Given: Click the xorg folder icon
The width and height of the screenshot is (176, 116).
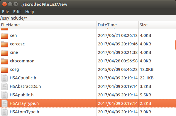Looking at the screenshot, I should coord(4,70).
